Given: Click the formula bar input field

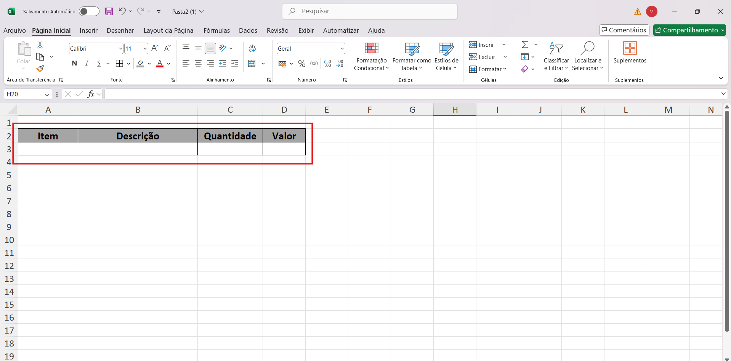Looking at the screenshot, I should tap(412, 94).
